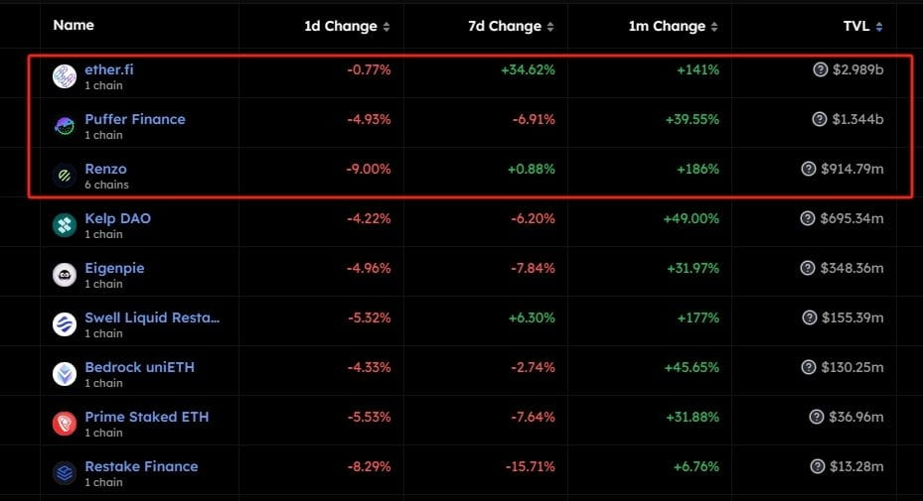Viewport: 923px width, 501px height.
Task: Click the Swell Liquid Restaking logo icon
Action: tap(65, 324)
